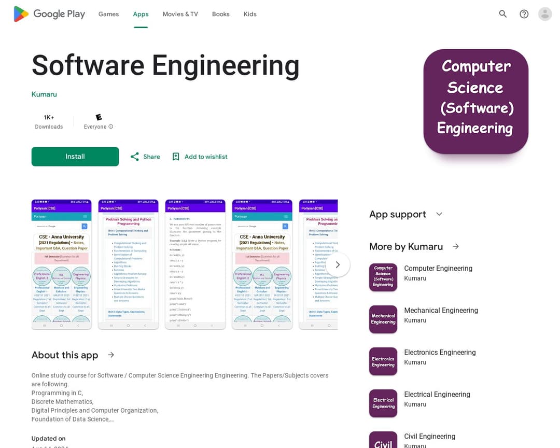Expand the App support section
The height and width of the screenshot is (448, 560).
439,214
